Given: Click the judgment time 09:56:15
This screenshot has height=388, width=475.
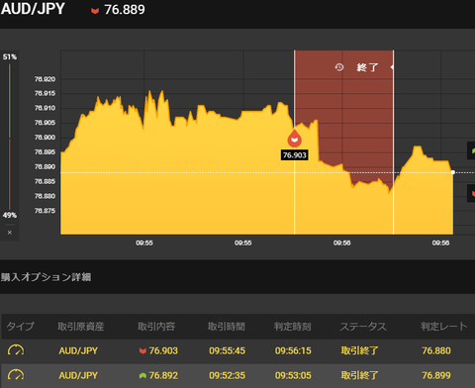Looking at the screenshot, I should tap(293, 350).
